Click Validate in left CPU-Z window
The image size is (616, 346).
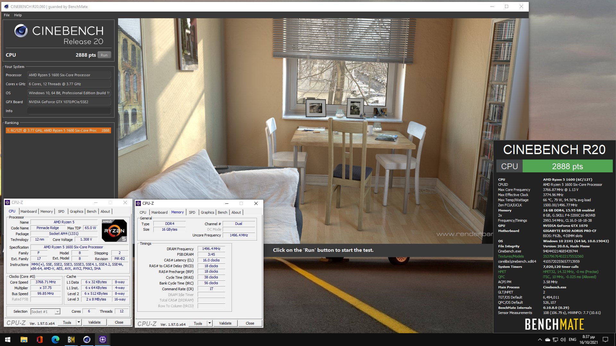[x=94, y=323]
